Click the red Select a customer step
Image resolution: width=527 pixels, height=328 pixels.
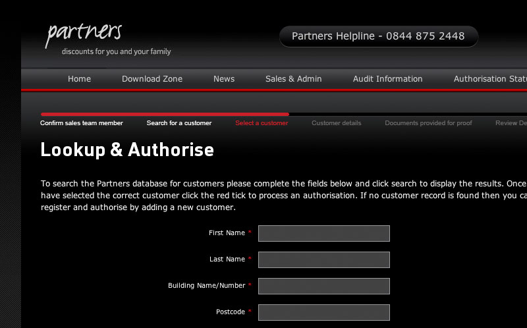pos(262,123)
